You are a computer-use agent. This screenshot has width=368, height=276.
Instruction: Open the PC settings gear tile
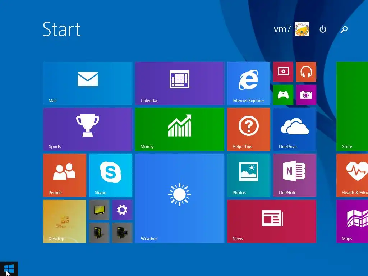[x=122, y=210]
